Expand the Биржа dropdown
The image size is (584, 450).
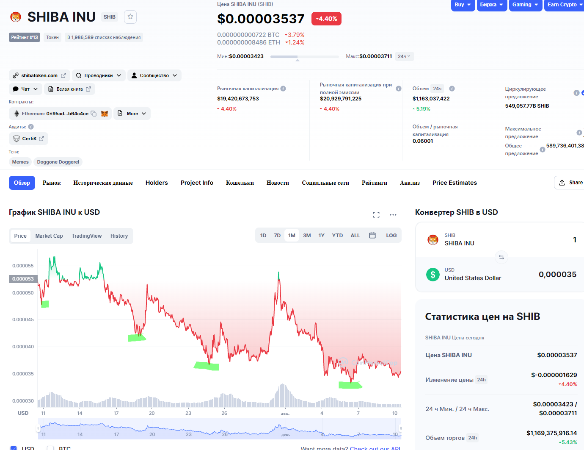[x=492, y=5]
